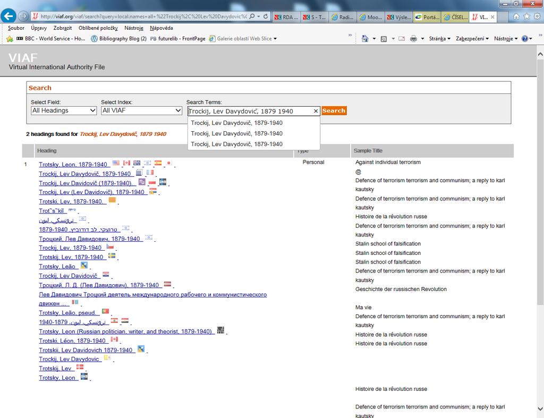Open the dropdown arrow beside the Print icon
Image resolution: width=544 pixels, height=418 pixels.
(x=422, y=39)
